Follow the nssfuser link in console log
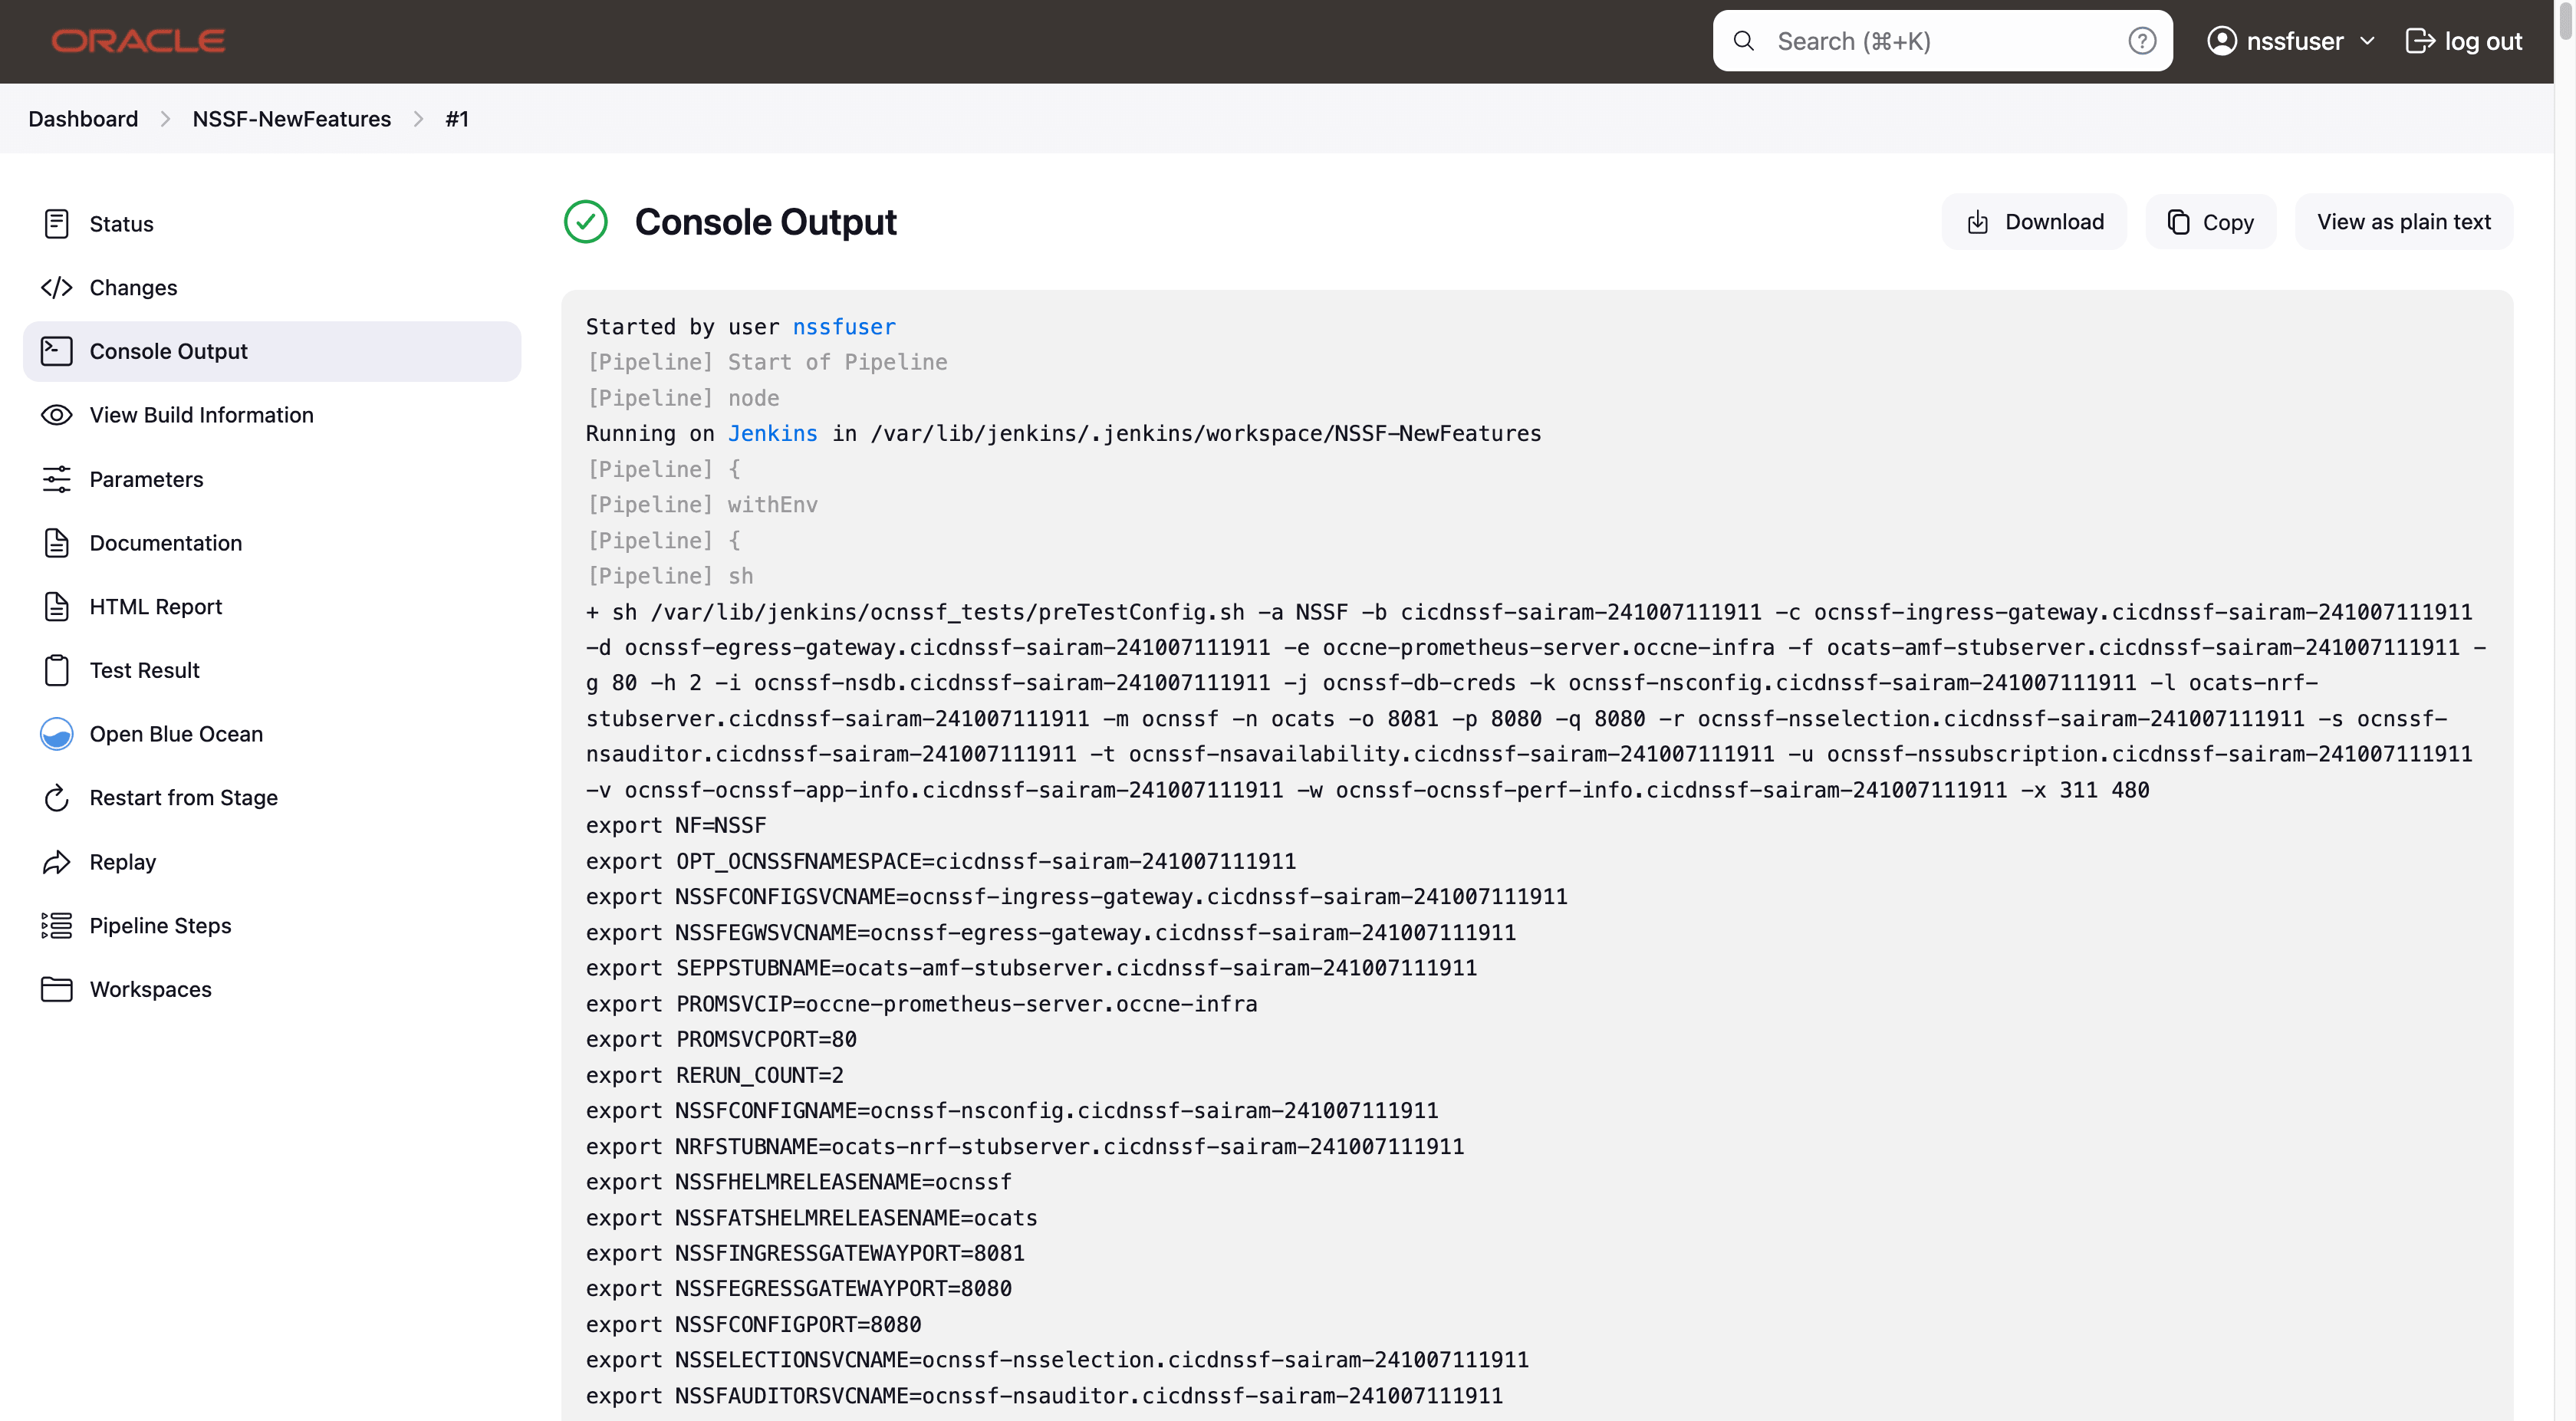Viewport: 2576px width, 1421px height. click(843, 327)
